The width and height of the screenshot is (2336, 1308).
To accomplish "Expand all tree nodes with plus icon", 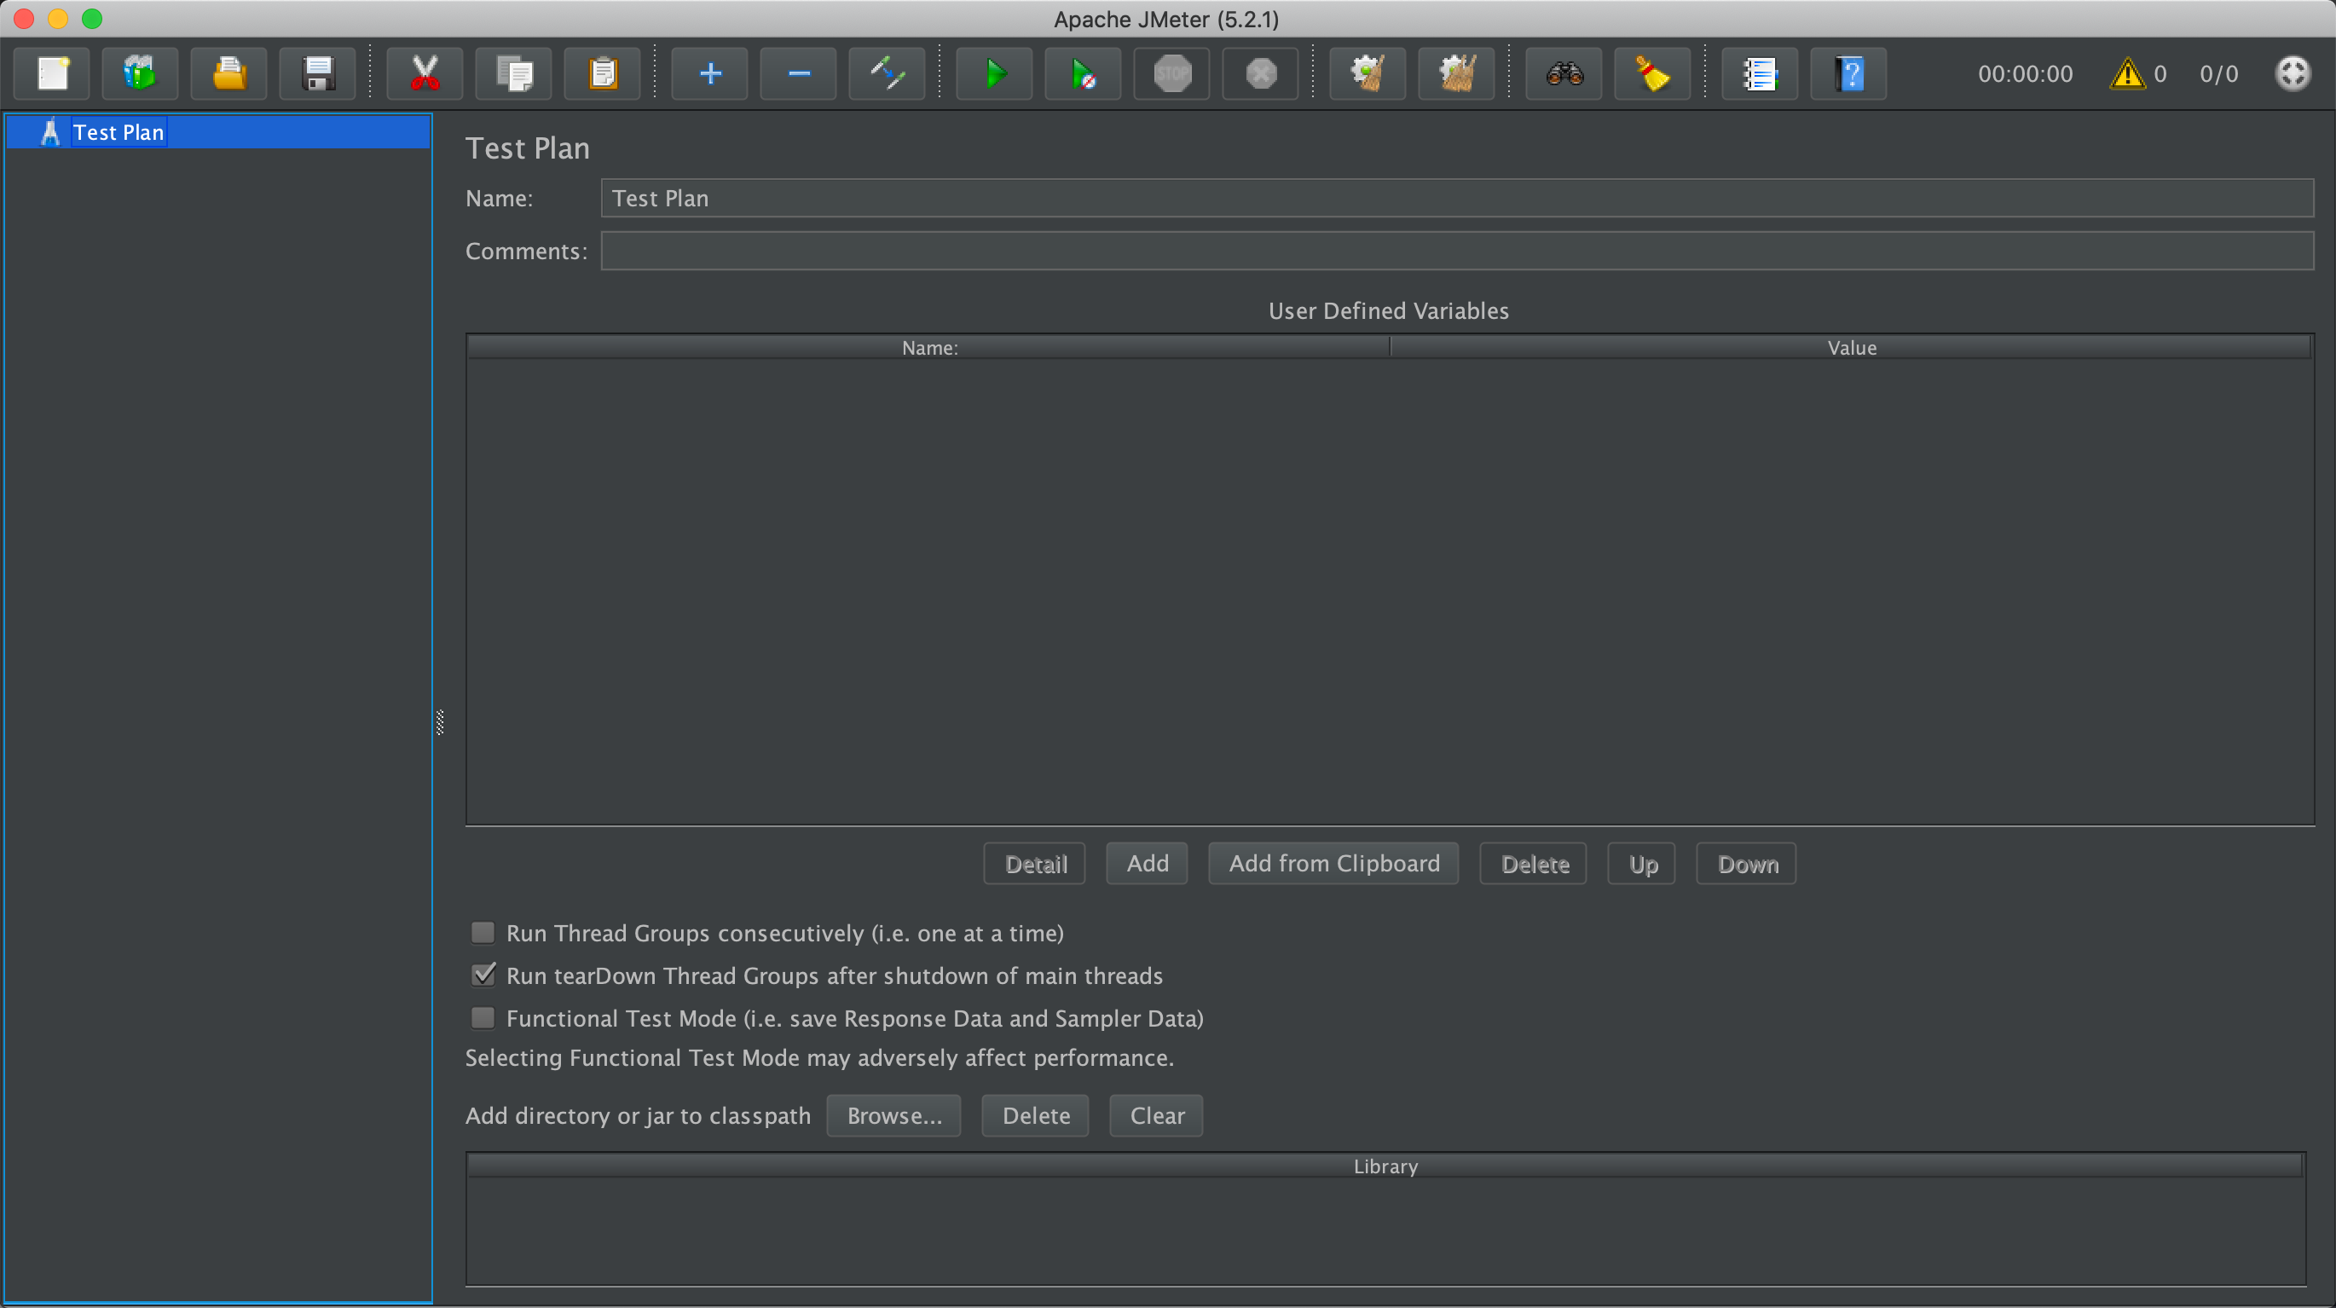I will 710,73.
